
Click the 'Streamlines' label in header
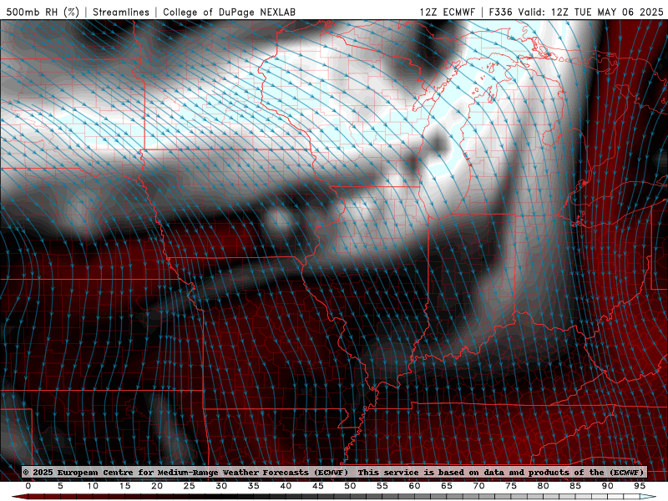coord(121,12)
